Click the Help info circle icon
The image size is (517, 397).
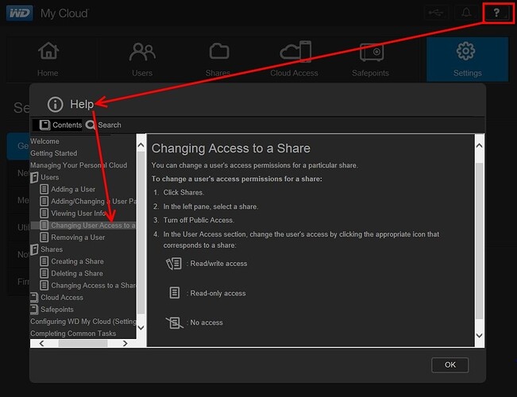pyautogui.click(x=55, y=104)
